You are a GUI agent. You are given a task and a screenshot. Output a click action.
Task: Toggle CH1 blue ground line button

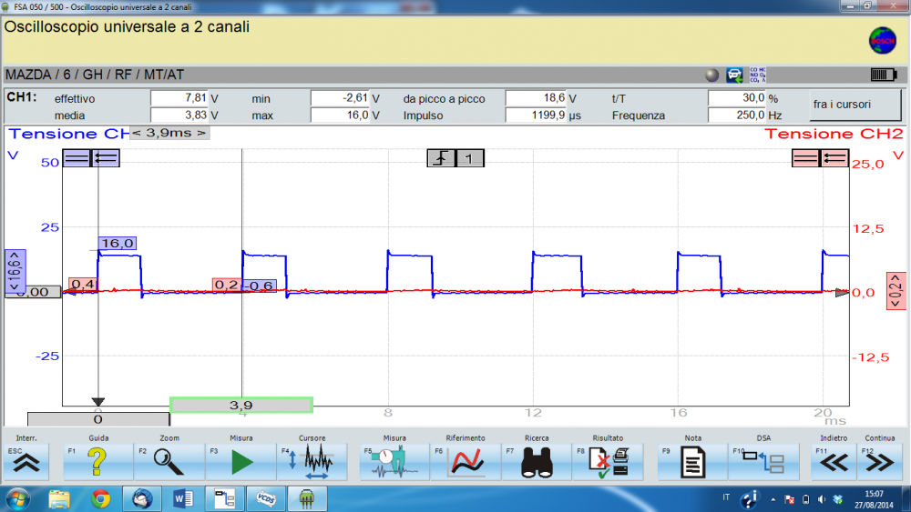click(77, 157)
